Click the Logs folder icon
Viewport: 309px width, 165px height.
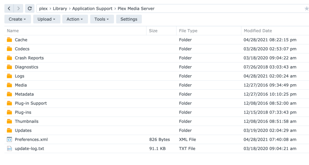pyautogui.click(x=9, y=76)
